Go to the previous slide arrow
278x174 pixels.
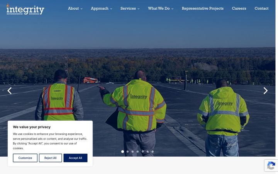tap(10, 91)
